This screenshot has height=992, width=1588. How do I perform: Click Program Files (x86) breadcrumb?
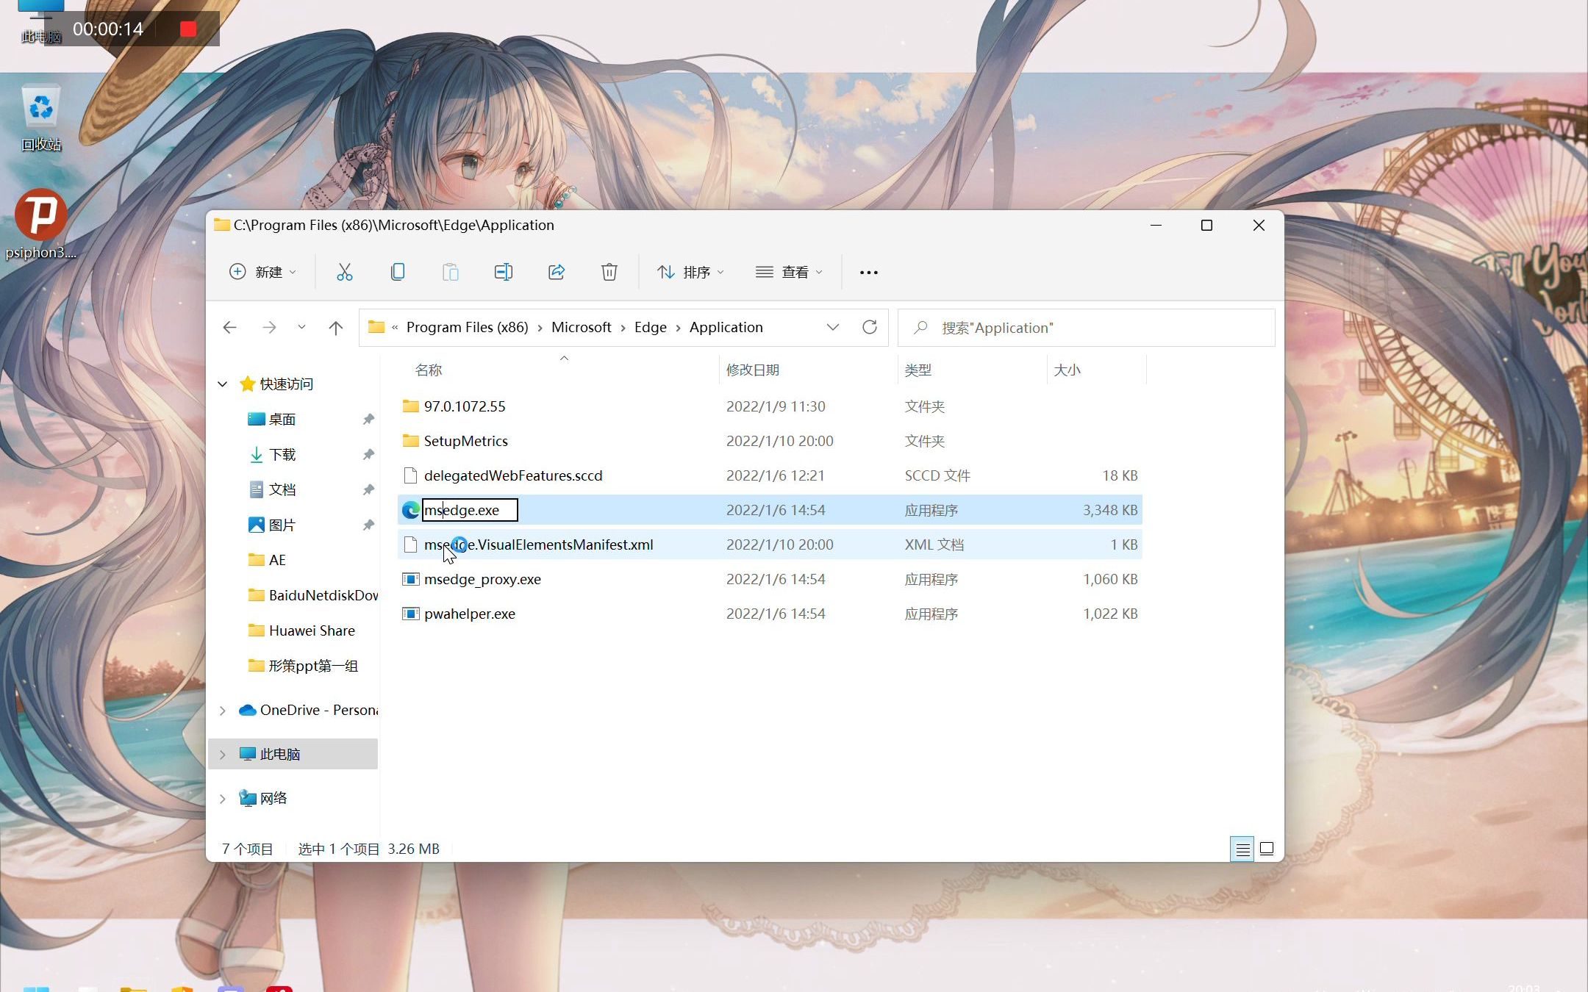(x=467, y=327)
